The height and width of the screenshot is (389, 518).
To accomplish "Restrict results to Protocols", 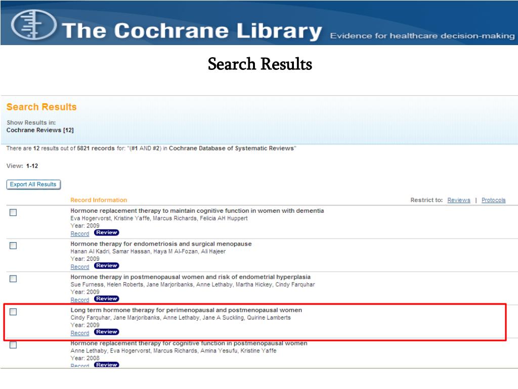I will click(493, 200).
